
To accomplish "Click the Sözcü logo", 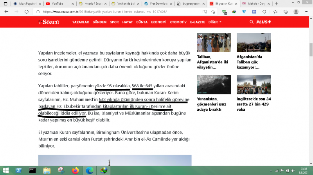I will tap(49, 22).
